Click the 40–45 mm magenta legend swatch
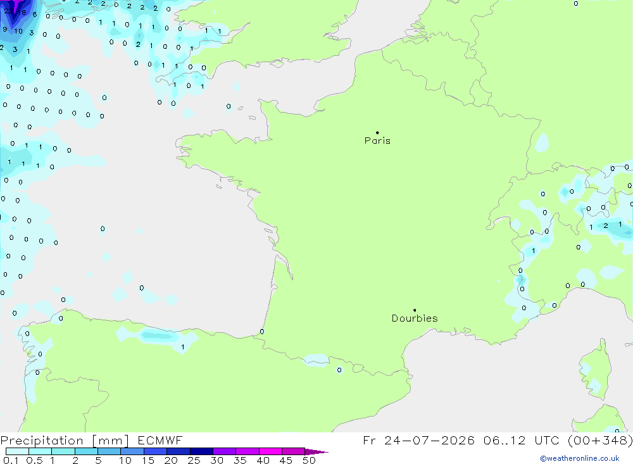 click(270, 451)
